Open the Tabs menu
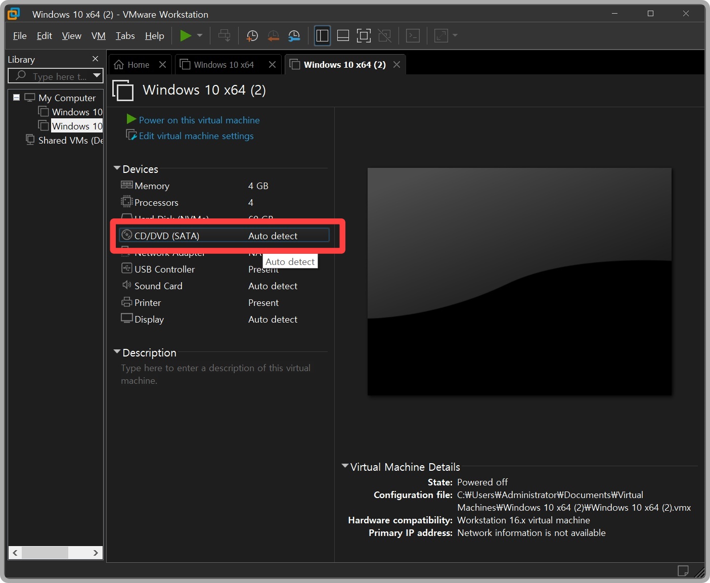 point(125,35)
